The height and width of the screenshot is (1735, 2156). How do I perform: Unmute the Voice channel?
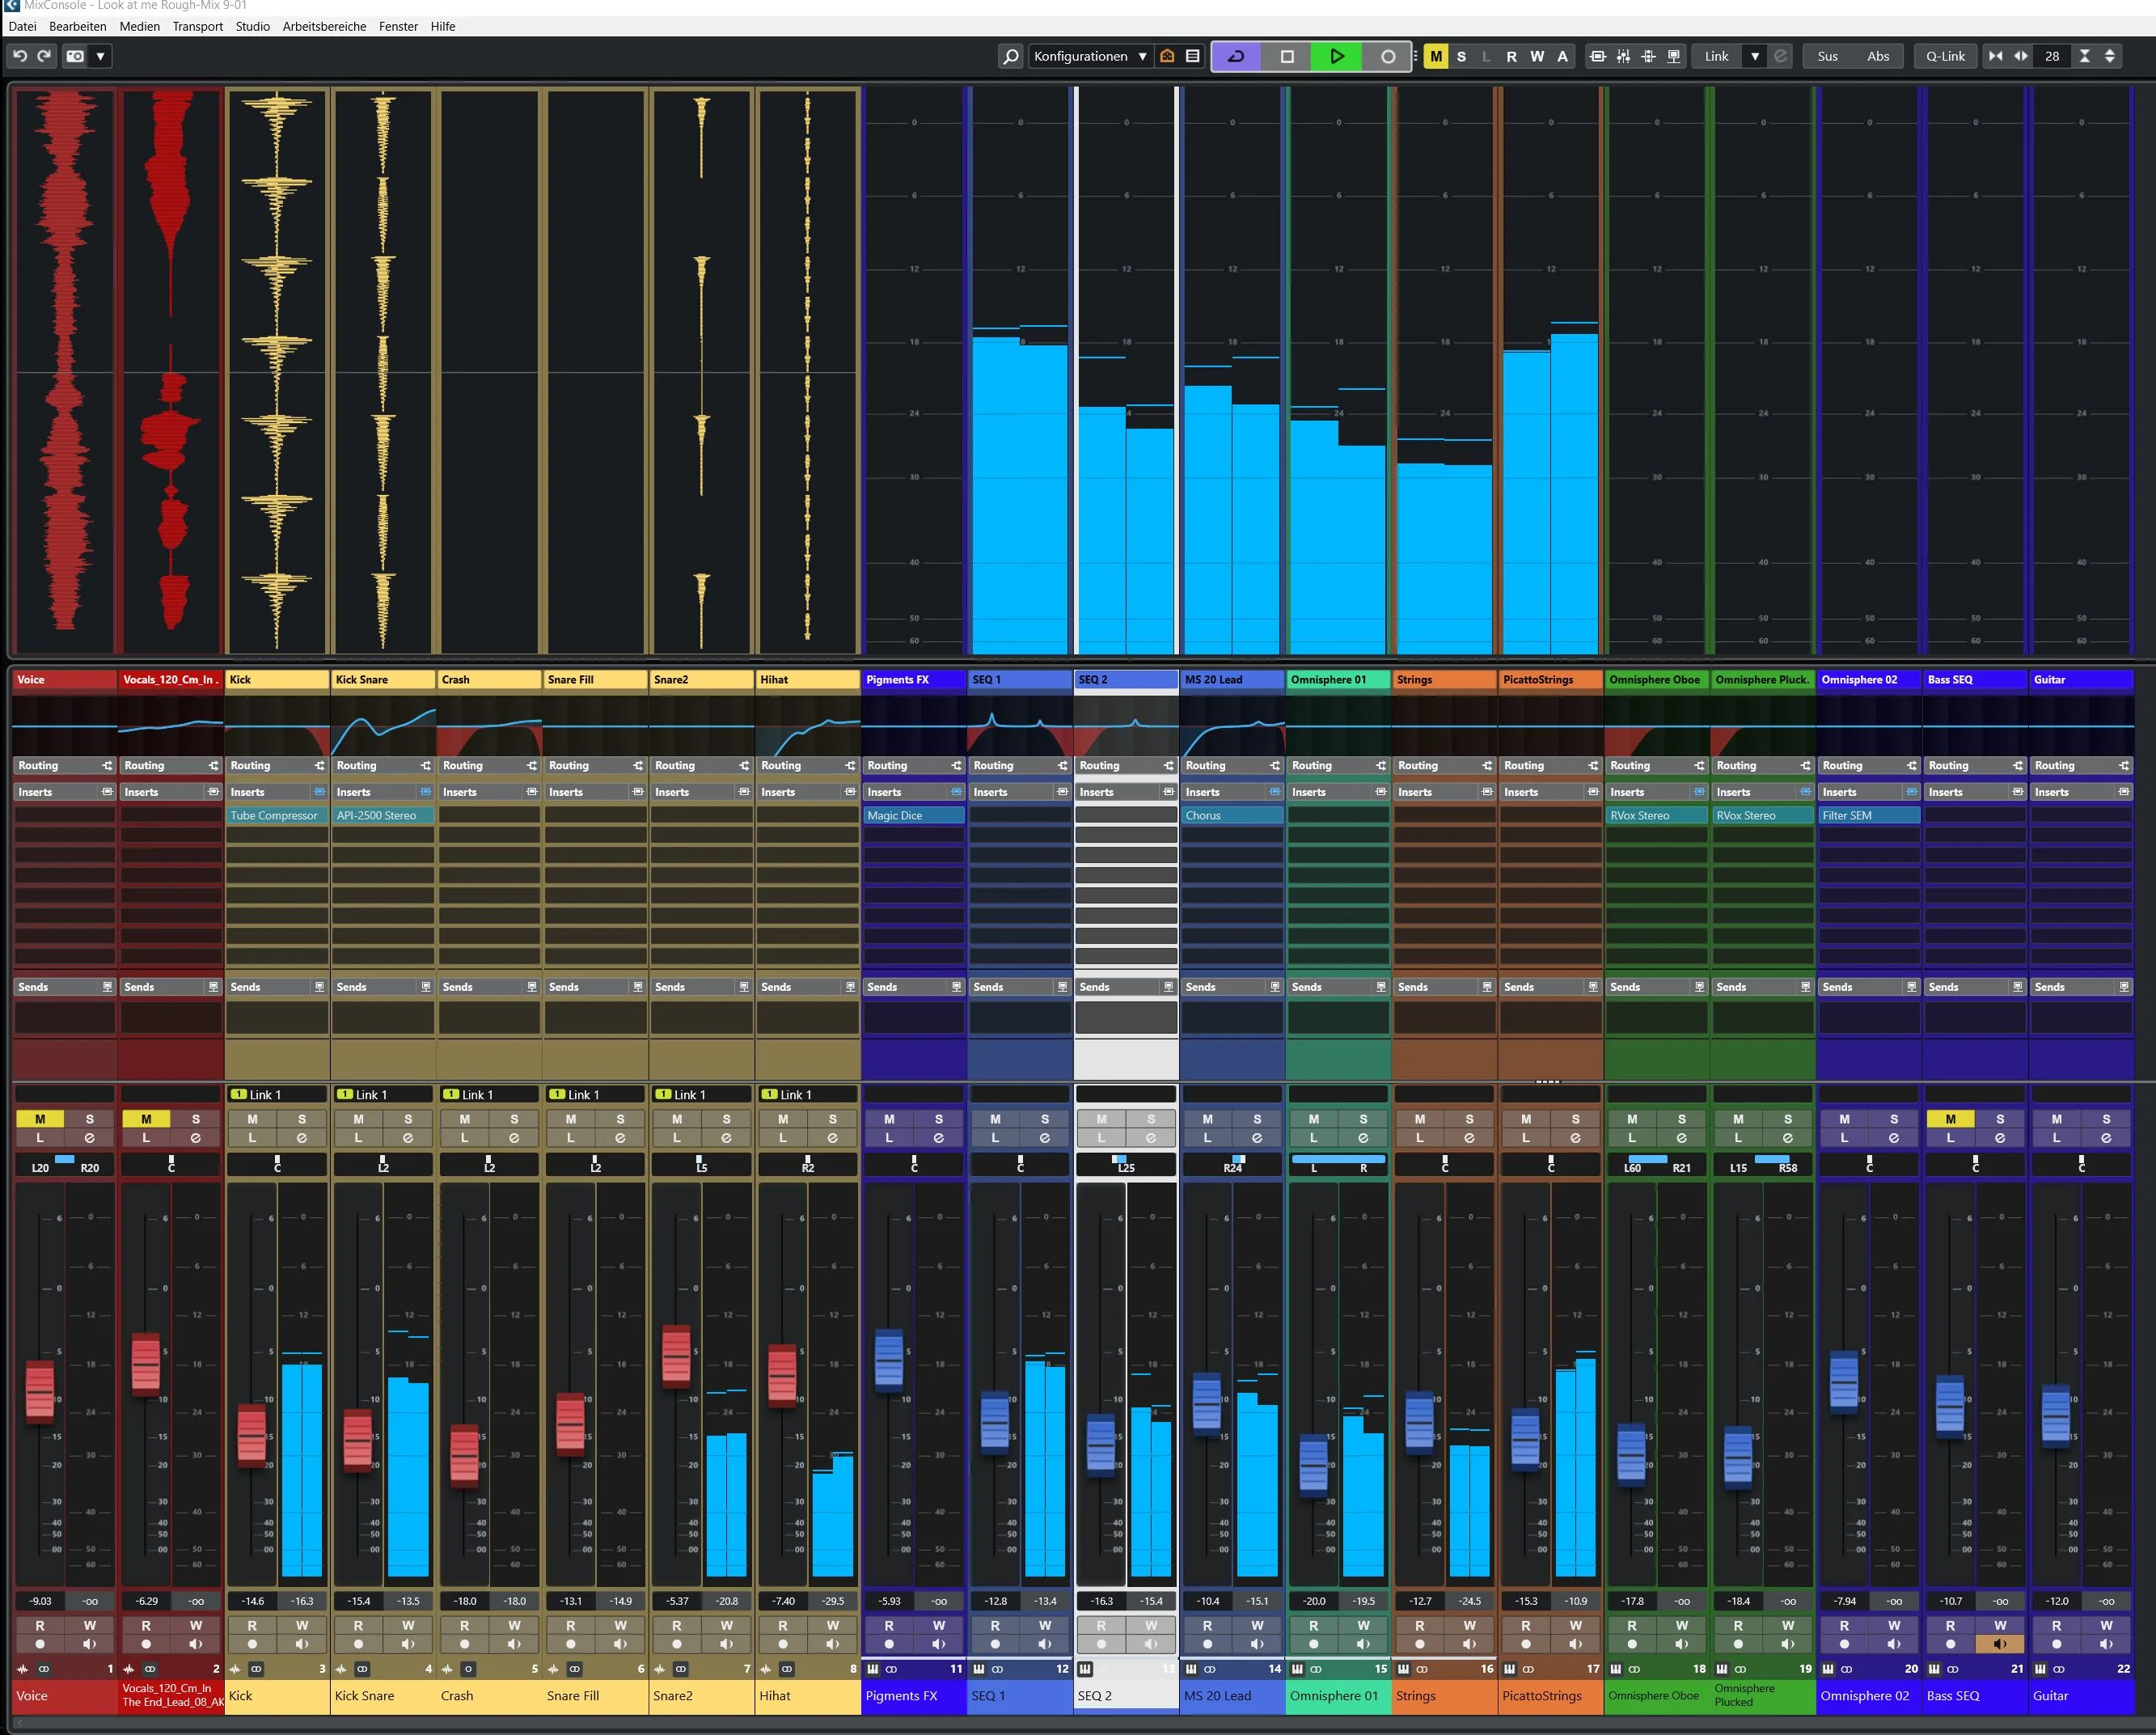pyautogui.click(x=40, y=1119)
